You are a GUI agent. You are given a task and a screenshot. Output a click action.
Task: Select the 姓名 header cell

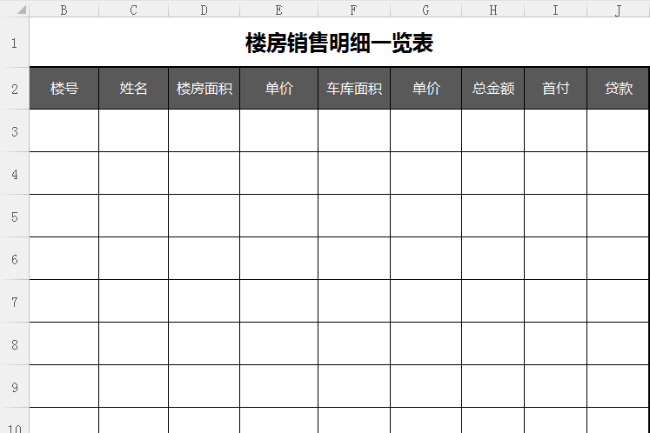point(133,89)
